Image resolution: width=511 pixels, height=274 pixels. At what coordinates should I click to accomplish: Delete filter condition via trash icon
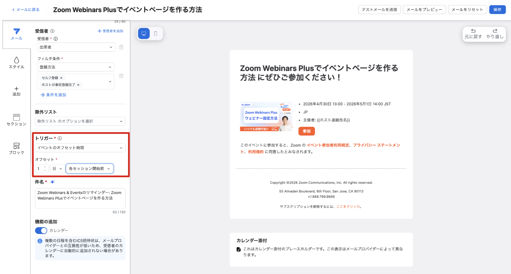click(x=121, y=76)
